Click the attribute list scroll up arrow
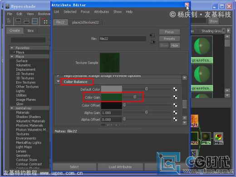Screen dimensions: 236x177 tap(184, 78)
